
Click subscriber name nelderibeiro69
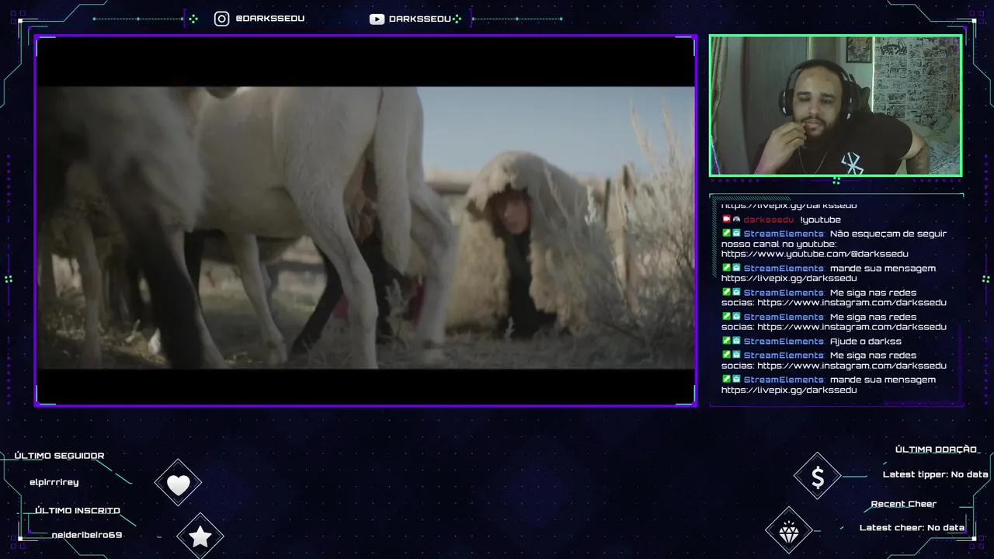pyautogui.click(x=87, y=535)
